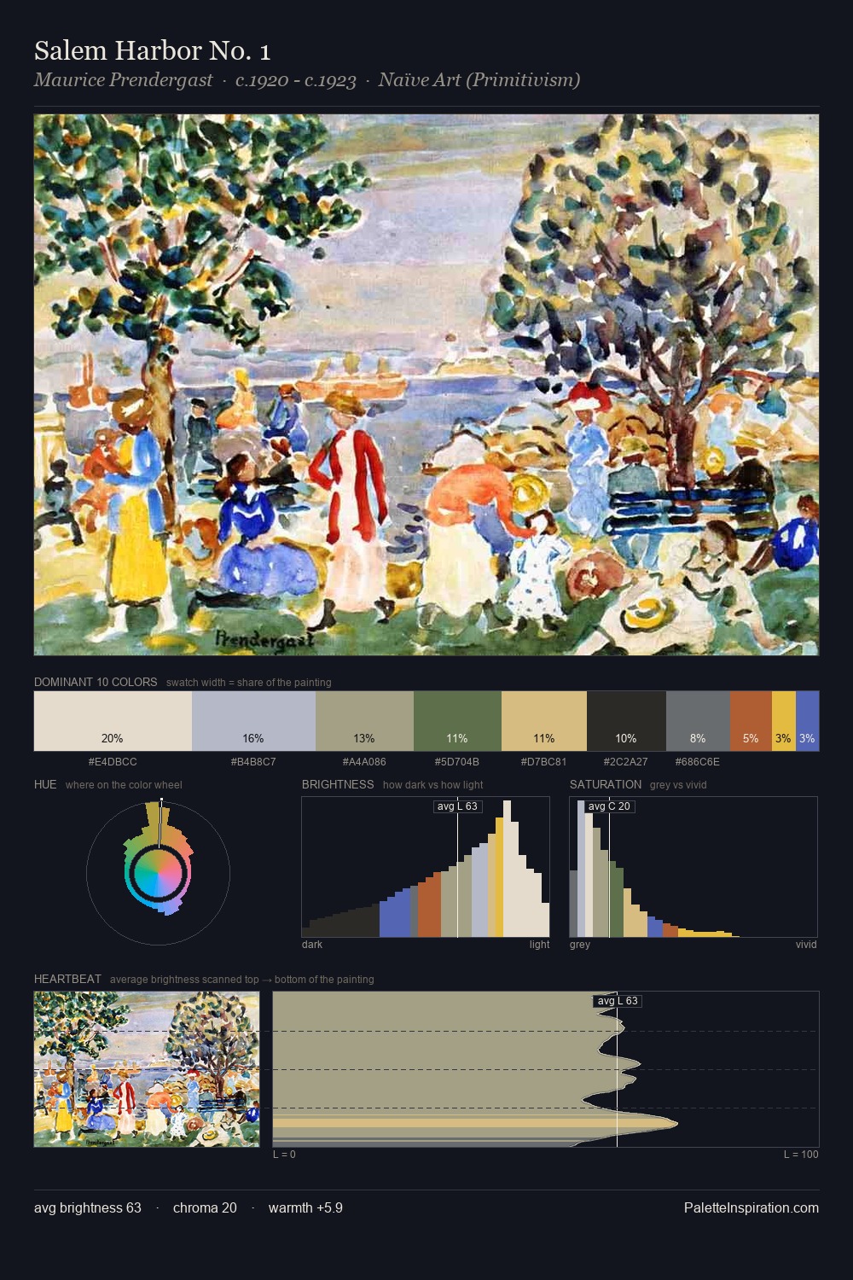This screenshot has width=853, height=1280.
Task: Click the 'avg C 20' label in saturation chart
Action: pyautogui.click(x=609, y=806)
